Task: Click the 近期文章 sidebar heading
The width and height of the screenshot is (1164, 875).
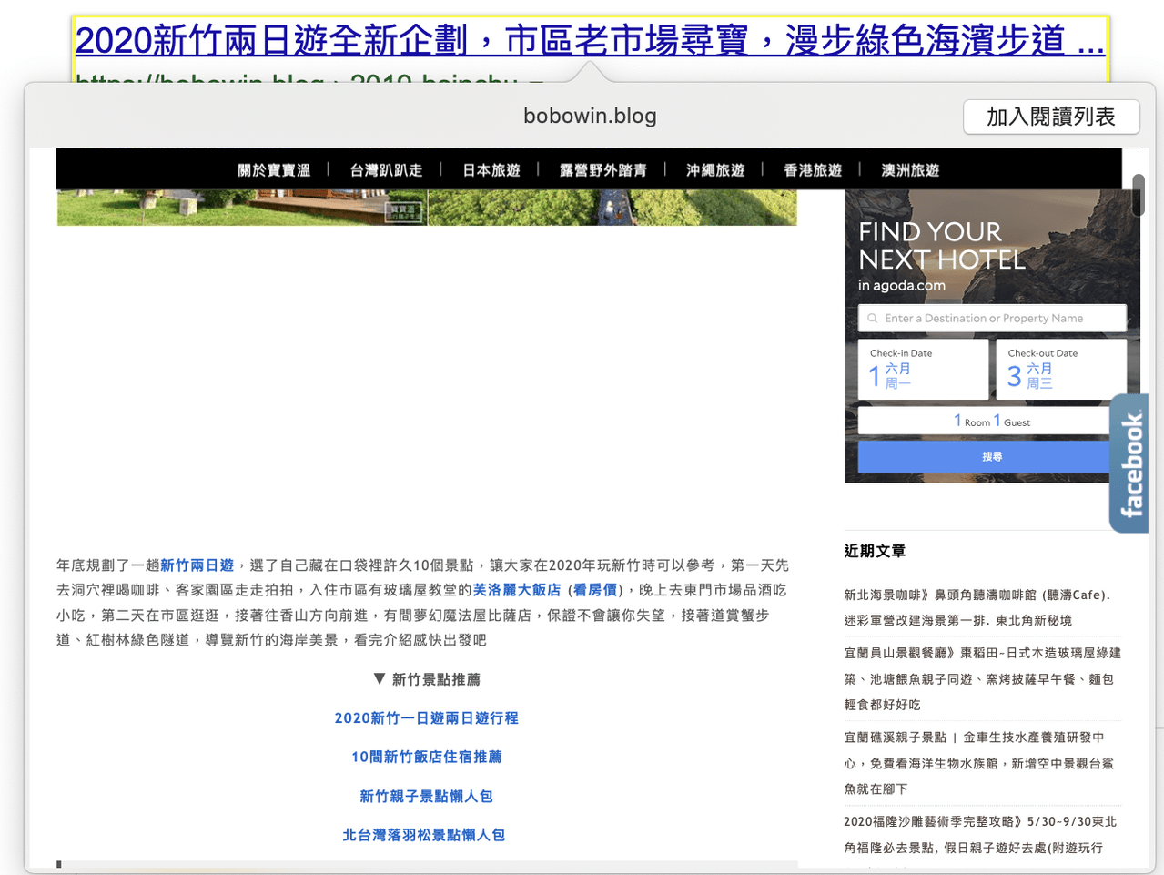Action: click(x=875, y=551)
